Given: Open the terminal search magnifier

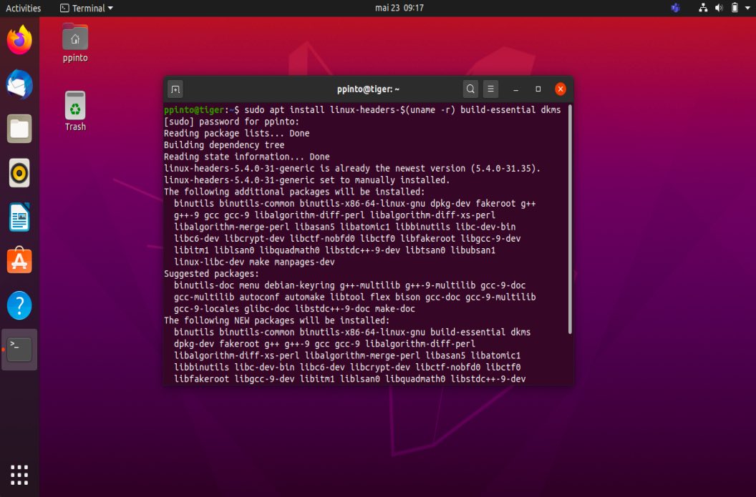Looking at the screenshot, I should [x=470, y=89].
